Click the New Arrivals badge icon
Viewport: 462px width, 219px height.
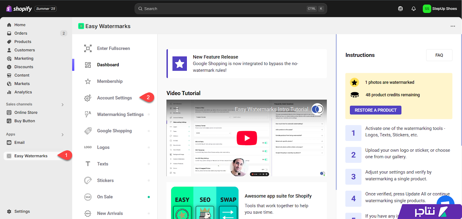[x=88, y=213]
